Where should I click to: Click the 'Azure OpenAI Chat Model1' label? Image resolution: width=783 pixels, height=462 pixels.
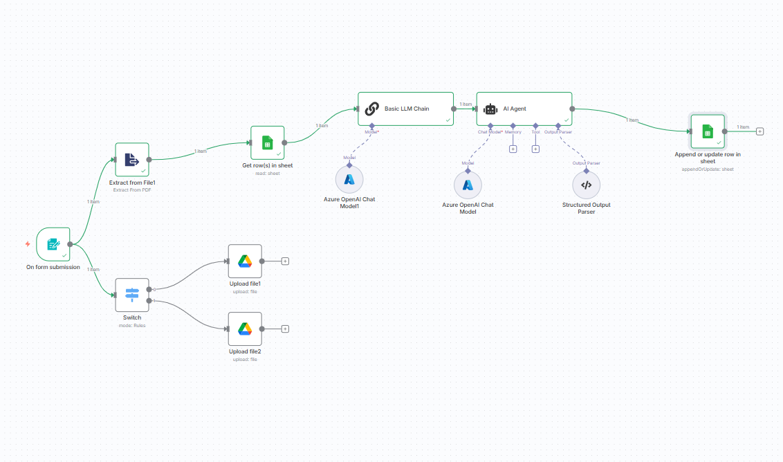point(349,203)
